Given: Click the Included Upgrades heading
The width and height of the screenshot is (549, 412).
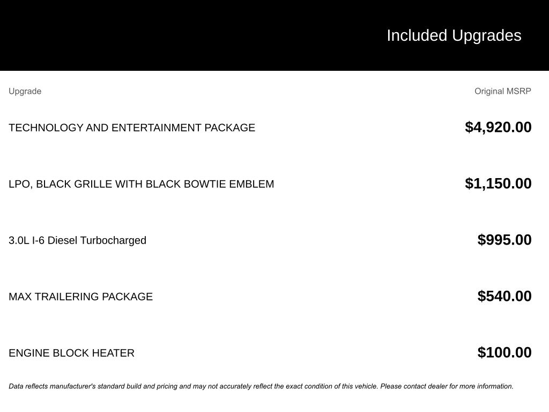Looking at the screenshot, I should [454, 35].
